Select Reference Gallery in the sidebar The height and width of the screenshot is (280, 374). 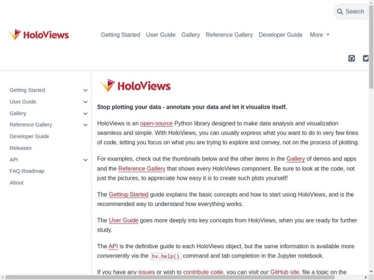click(x=31, y=124)
